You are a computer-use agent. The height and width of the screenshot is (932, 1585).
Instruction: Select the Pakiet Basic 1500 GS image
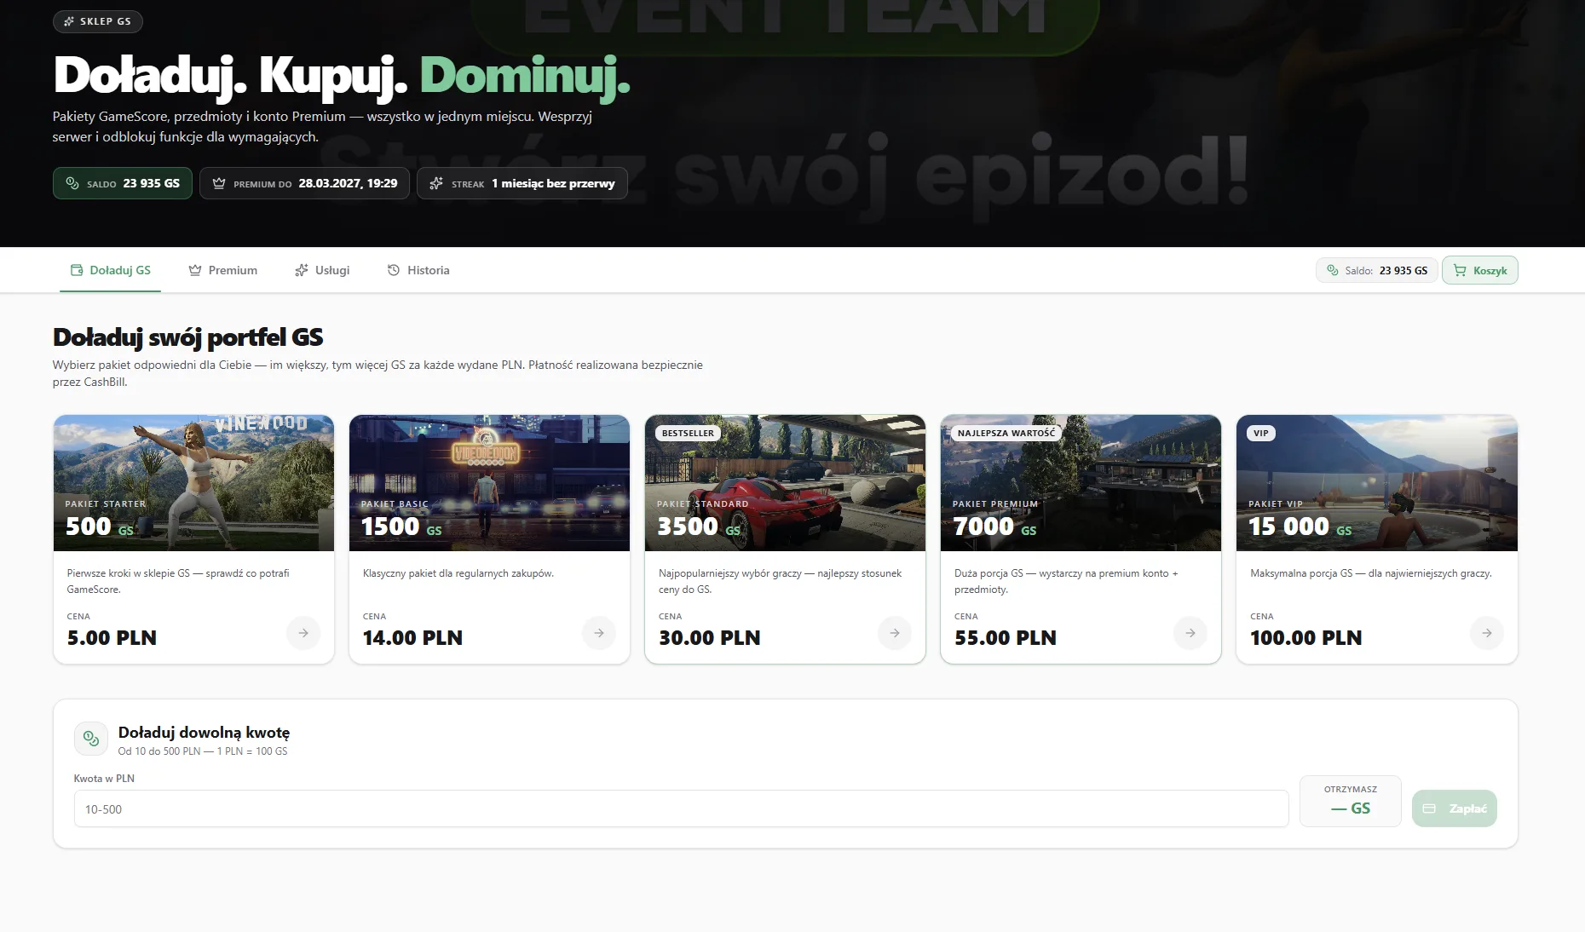489,483
